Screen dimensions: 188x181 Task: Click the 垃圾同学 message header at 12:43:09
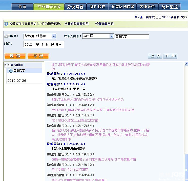click(66, 84)
